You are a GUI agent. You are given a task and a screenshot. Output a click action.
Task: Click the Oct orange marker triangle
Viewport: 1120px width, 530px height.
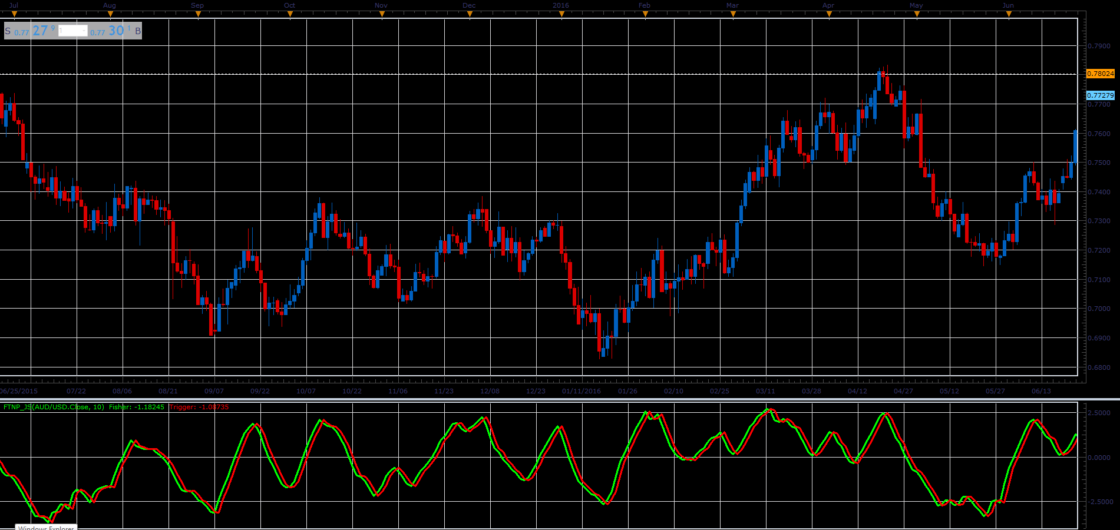coord(290,15)
